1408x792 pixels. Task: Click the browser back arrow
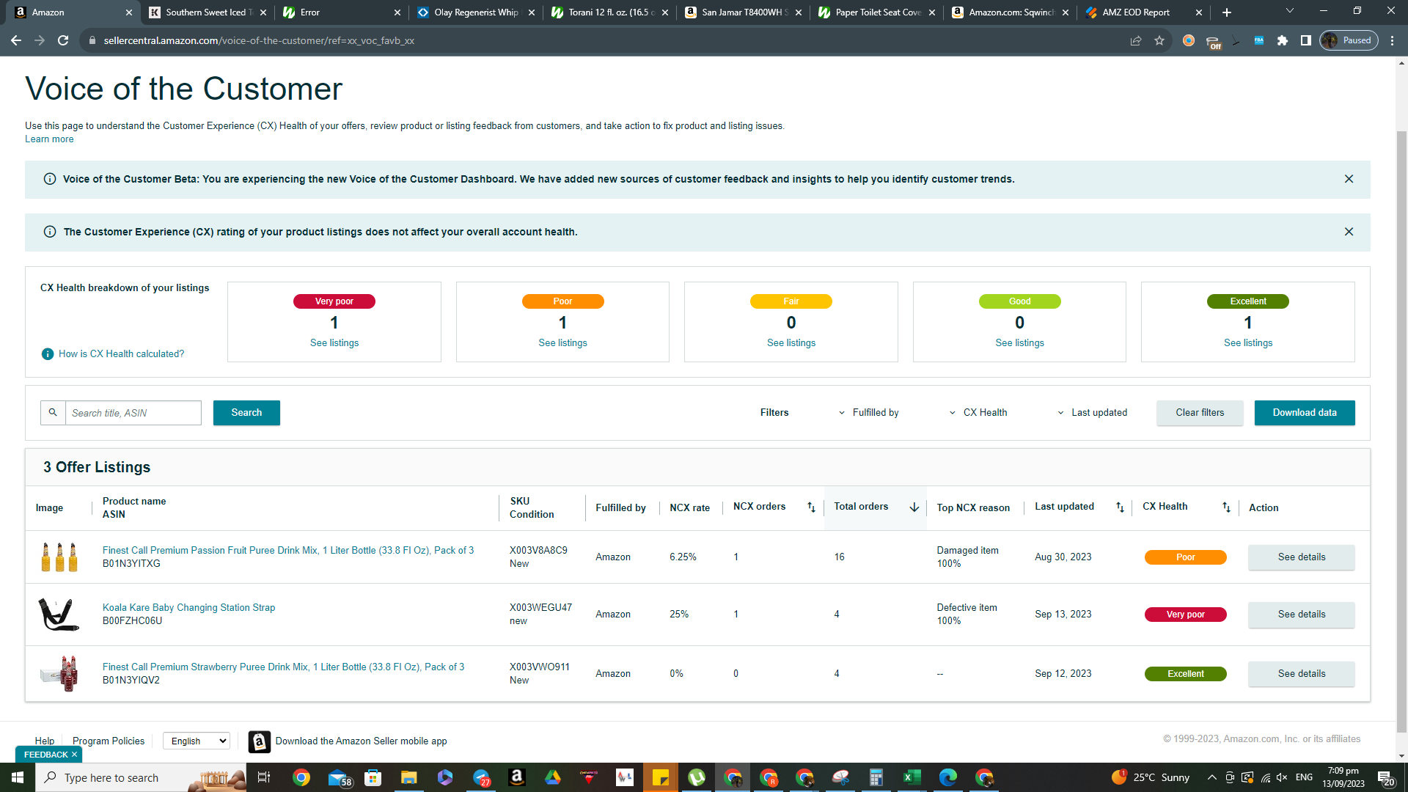16,40
